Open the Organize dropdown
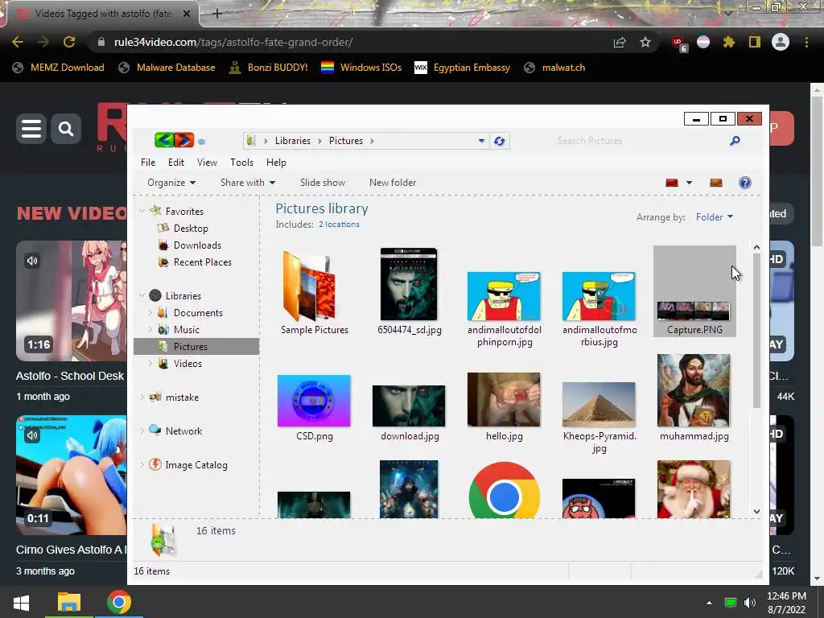The image size is (824, 618). click(171, 183)
